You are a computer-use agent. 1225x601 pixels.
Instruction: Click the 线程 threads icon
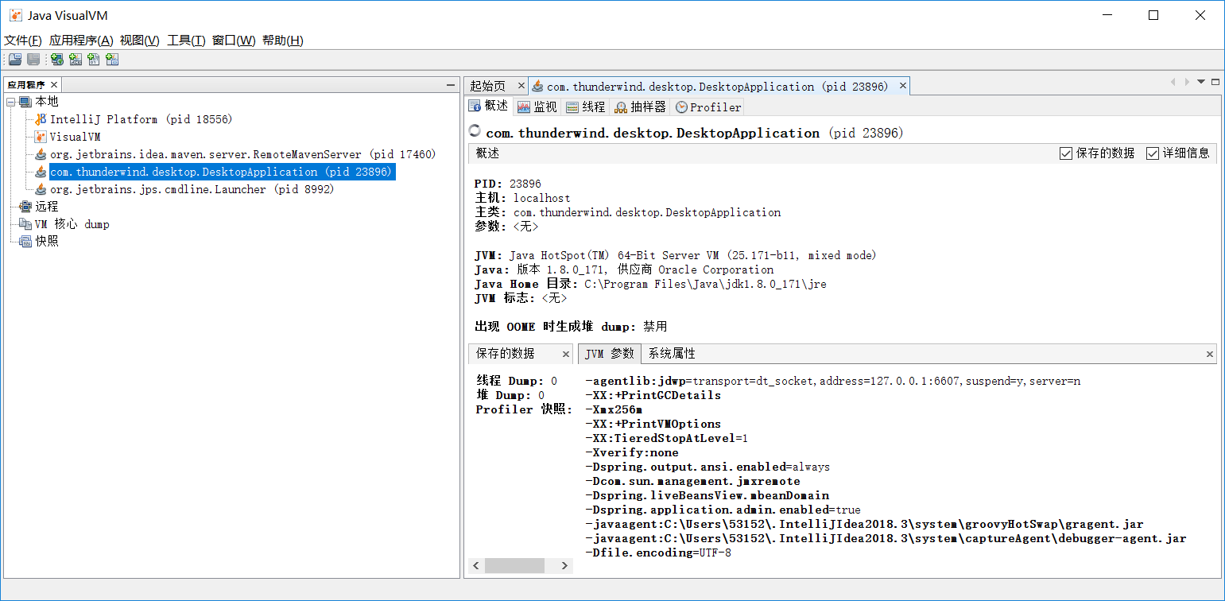[x=572, y=107]
